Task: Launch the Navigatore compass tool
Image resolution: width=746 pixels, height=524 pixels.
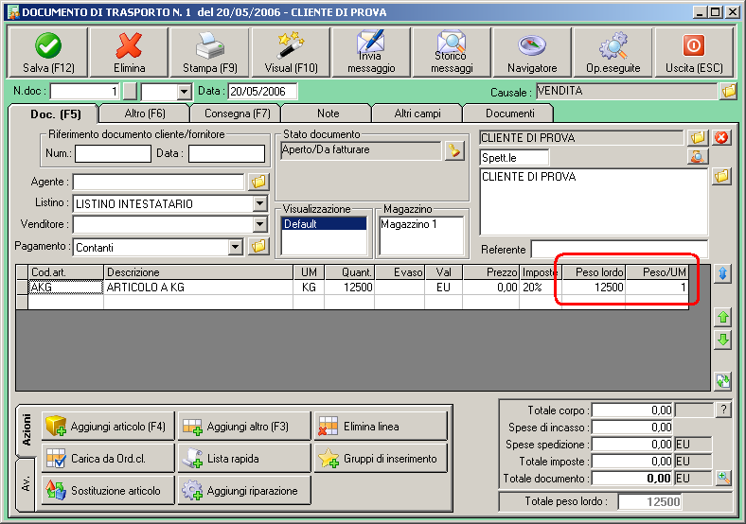Action: pyautogui.click(x=532, y=52)
